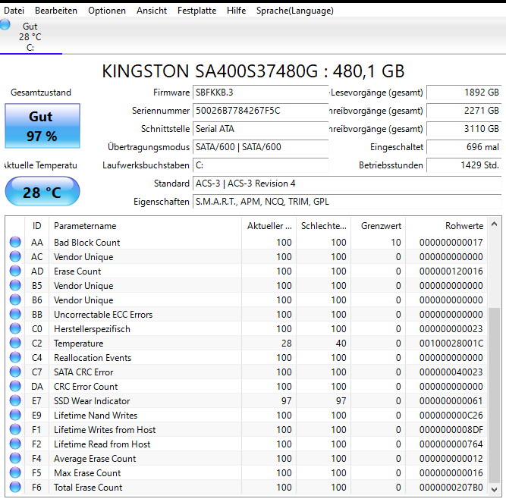Image resolution: width=506 pixels, height=502 pixels.
Task: Click the 1892 GB total reads value
Action: 464,93
